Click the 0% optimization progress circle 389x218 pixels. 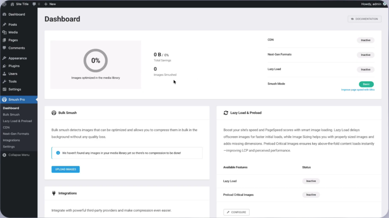pyautogui.click(x=95, y=61)
